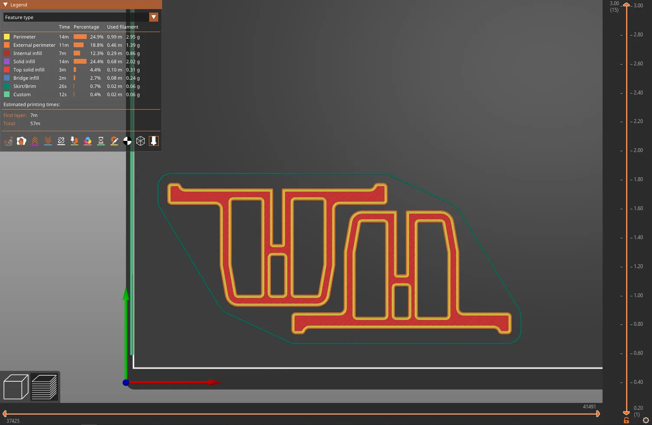Toggle Skirt/Brim feature row
The height and width of the screenshot is (425, 652).
[x=81, y=86]
